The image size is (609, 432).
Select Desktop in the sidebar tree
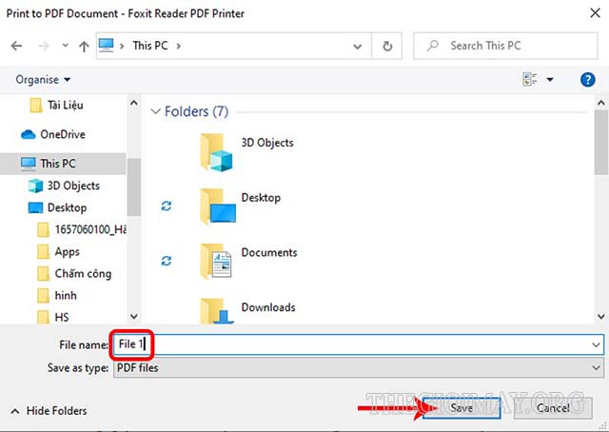(x=57, y=207)
